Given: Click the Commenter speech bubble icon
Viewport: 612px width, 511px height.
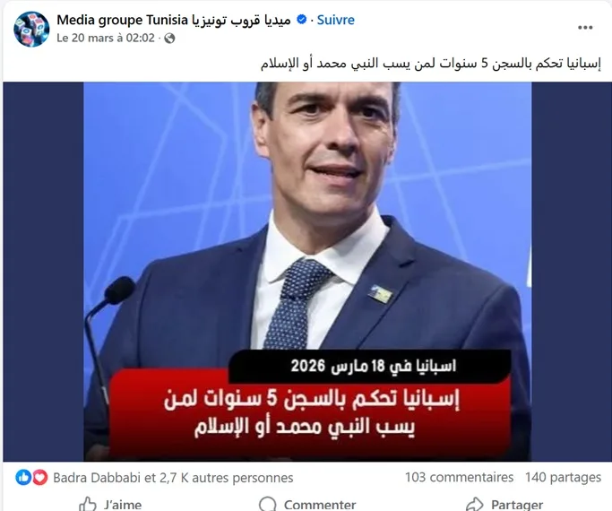Looking at the screenshot, I should [267, 504].
